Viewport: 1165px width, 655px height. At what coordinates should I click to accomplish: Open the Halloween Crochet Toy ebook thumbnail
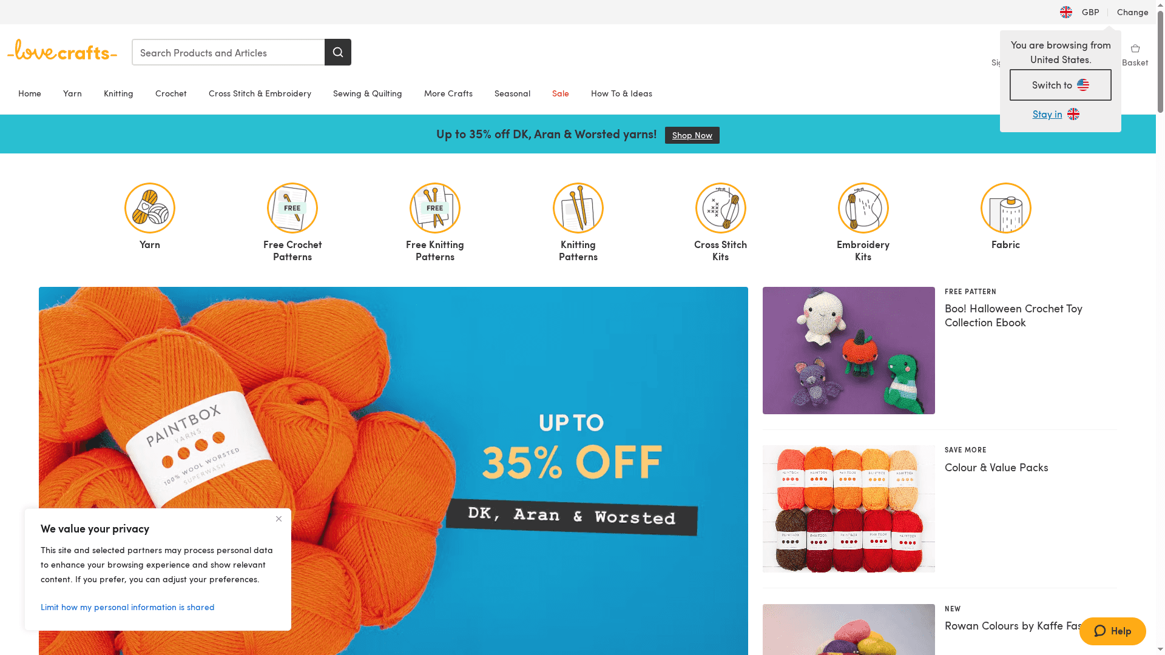pyautogui.click(x=849, y=351)
